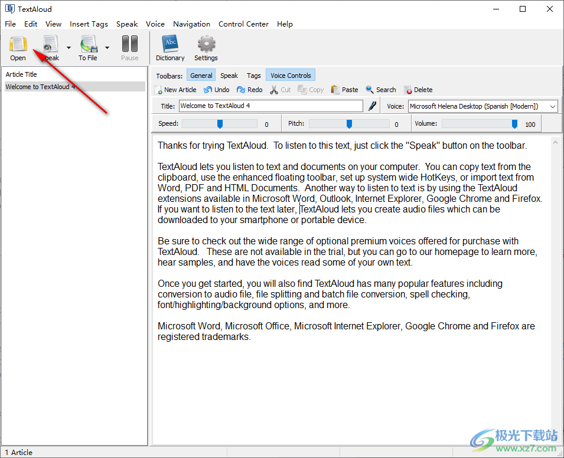The image size is (564, 458).
Task: Toggle the General toolbar
Action: (201, 76)
